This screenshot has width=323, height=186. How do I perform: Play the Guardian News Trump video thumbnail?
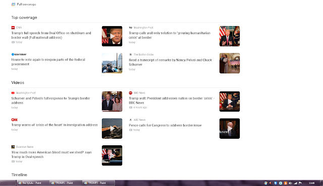tap(112, 155)
